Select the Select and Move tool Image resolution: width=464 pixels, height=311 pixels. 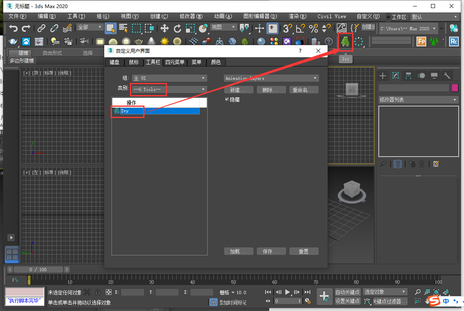164,28
